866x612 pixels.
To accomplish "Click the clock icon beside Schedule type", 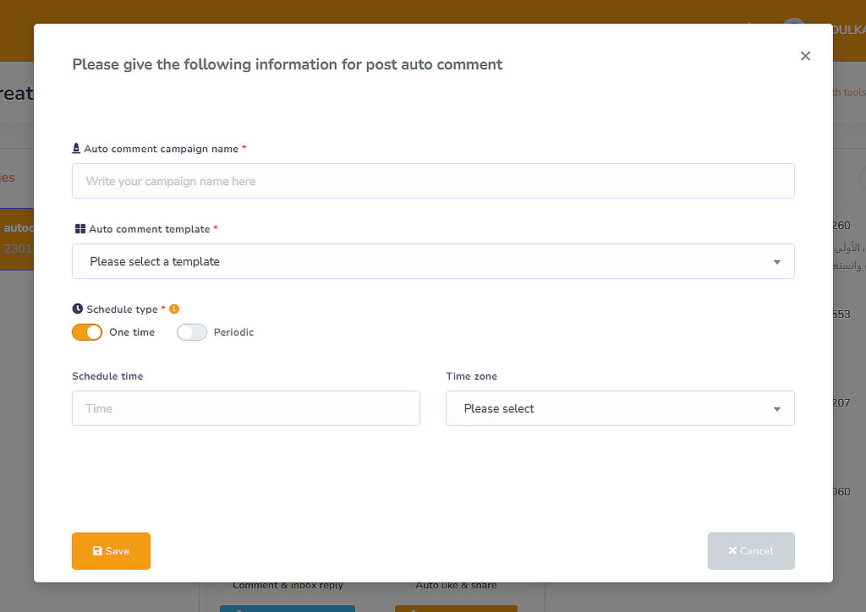I will click(x=78, y=309).
